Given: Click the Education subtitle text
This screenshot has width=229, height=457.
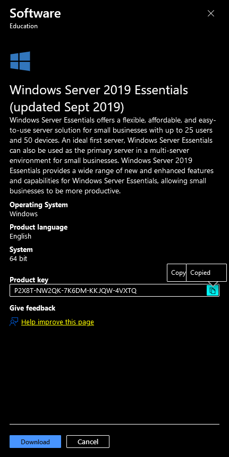Looking at the screenshot, I should click(23, 26).
